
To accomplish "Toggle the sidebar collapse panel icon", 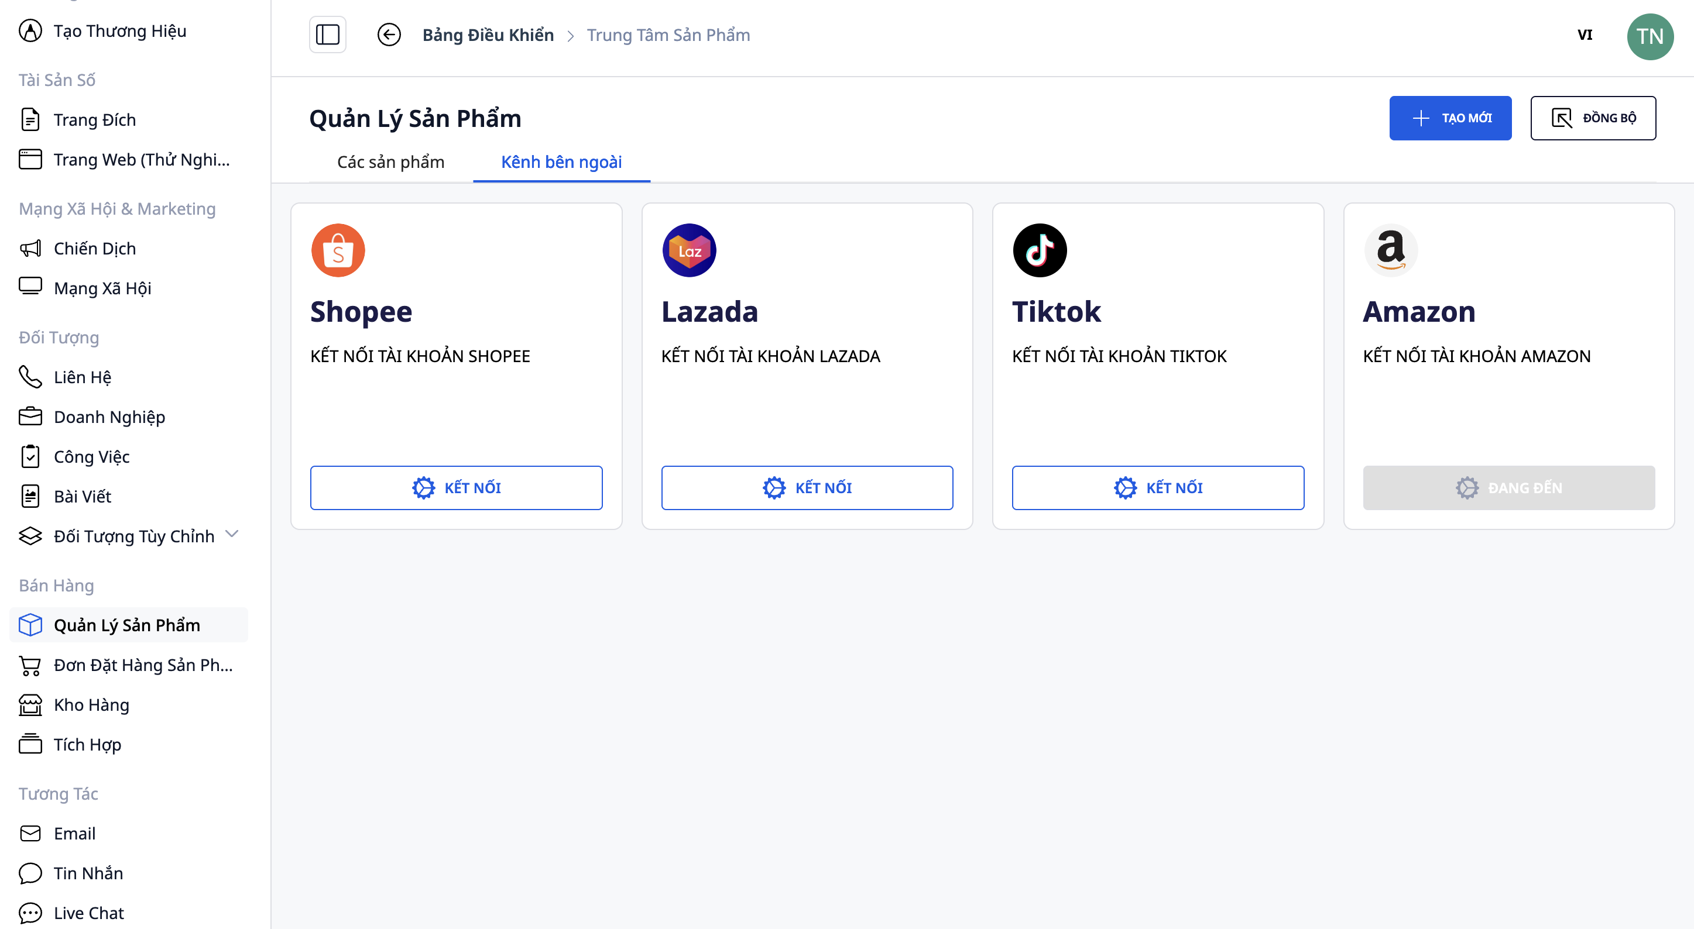I will (327, 35).
